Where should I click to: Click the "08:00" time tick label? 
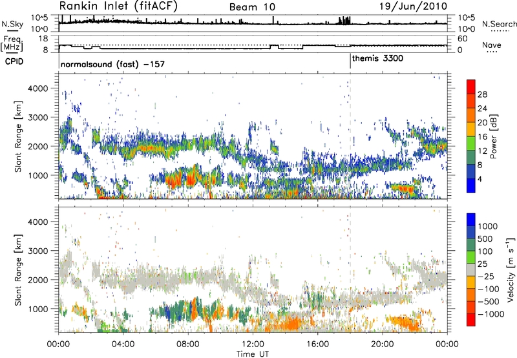click(x=188, y=344)
